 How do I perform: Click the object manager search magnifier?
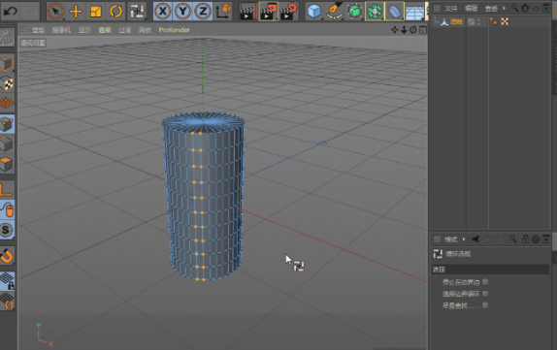(x=514, y=8)
